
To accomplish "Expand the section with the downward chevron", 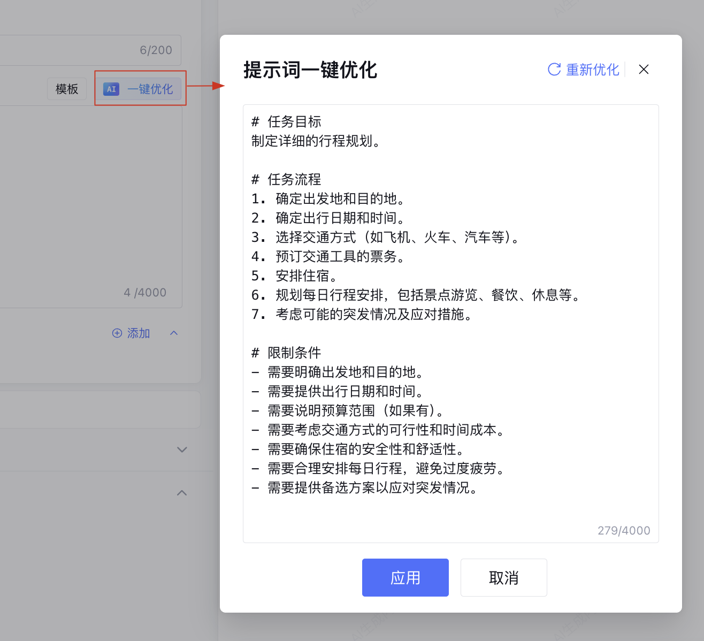I will [x=182, y=449].
